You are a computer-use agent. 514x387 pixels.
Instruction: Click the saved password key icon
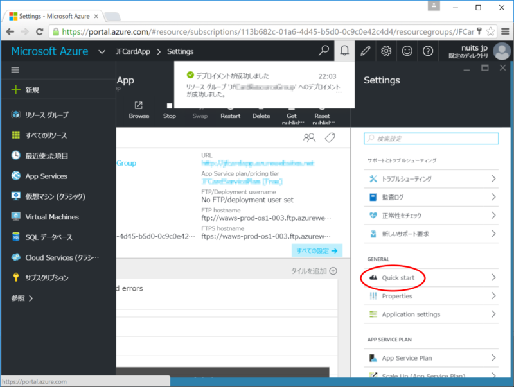tap(479, 31)
